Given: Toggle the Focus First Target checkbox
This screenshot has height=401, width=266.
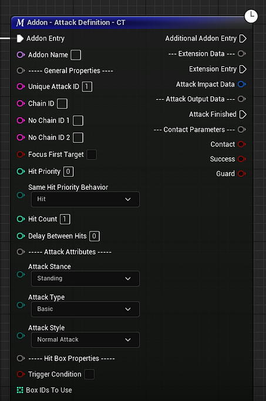Looking at the screenshot, I should point(92,154).
